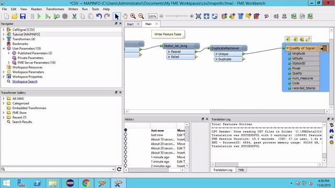335x188 pixels.
Task: Cut selection with the scissors icon
Action: [74, 16]
